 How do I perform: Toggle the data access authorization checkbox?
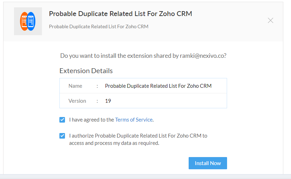point(62,136)
